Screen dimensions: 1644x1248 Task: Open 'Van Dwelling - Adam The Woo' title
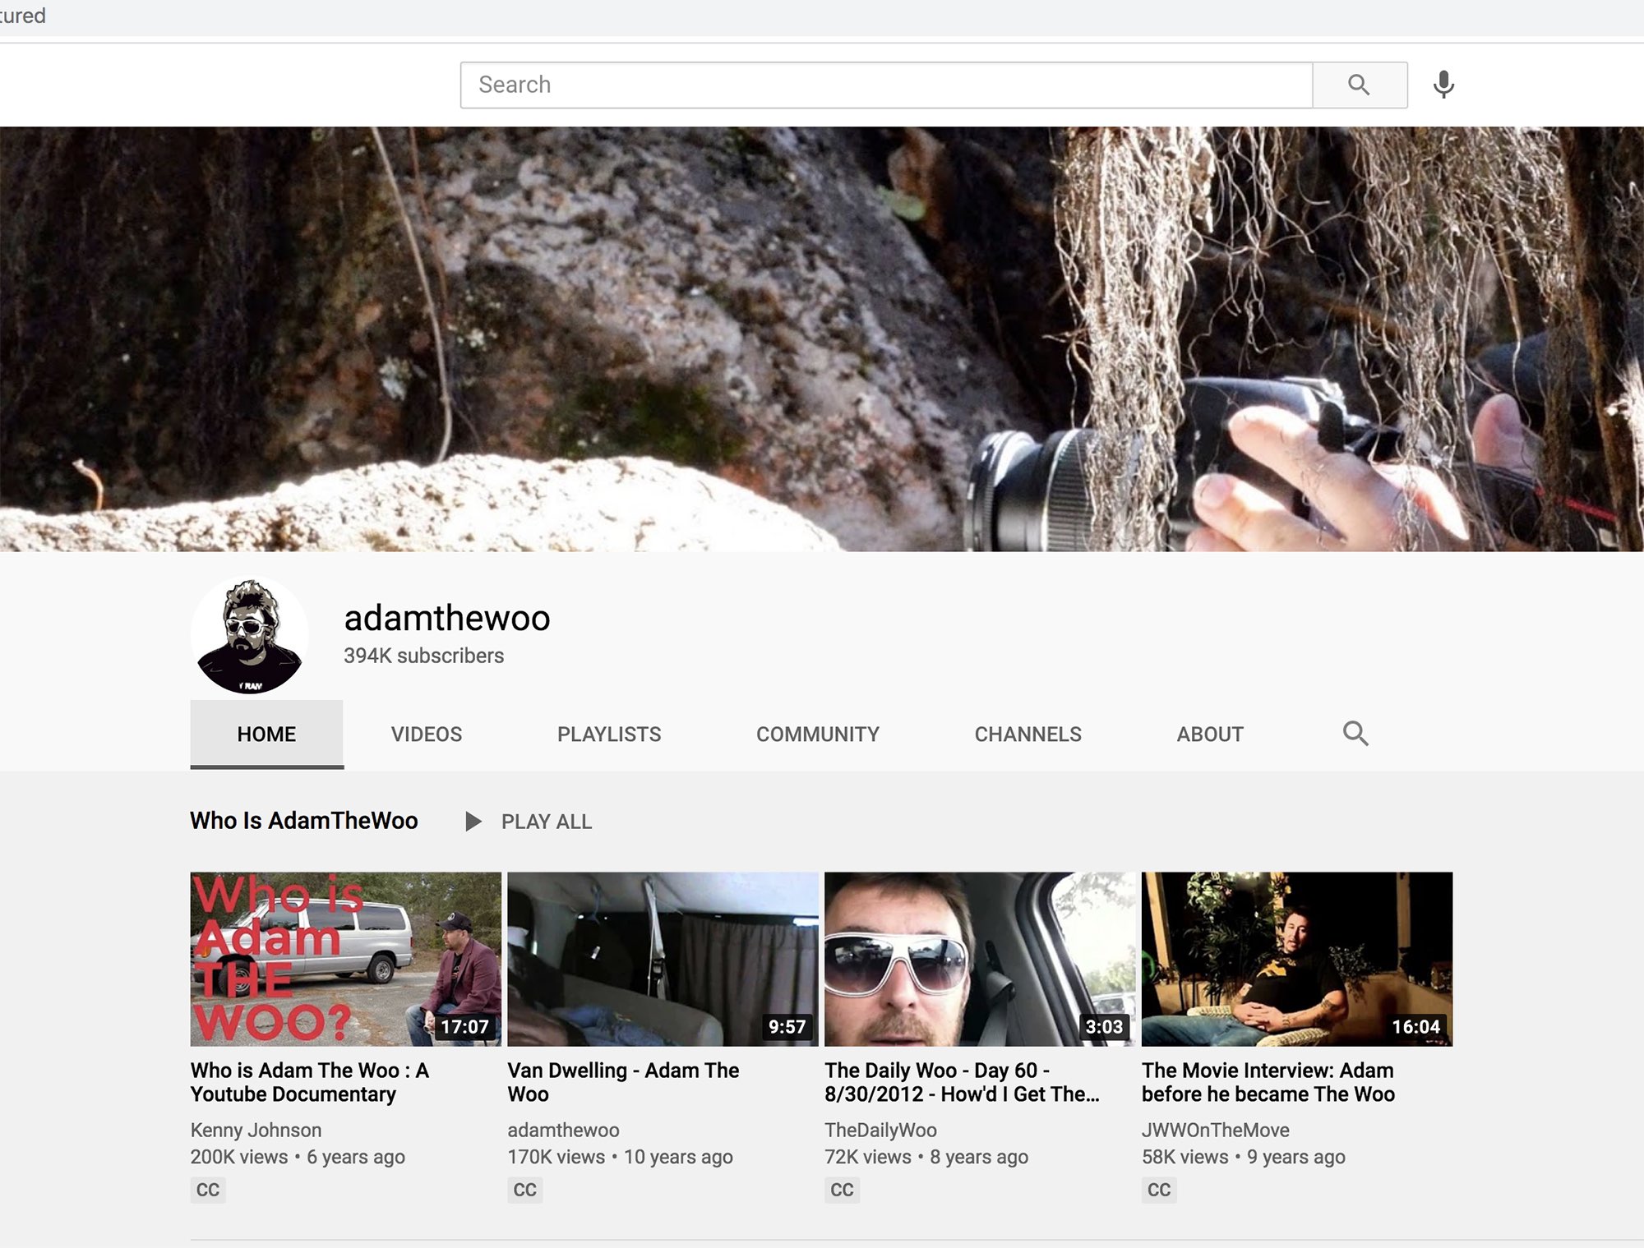point(623,1082)
